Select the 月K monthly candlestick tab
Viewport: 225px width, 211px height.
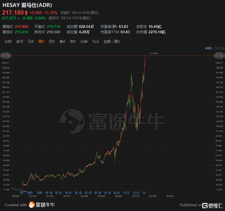pos(52,42)
